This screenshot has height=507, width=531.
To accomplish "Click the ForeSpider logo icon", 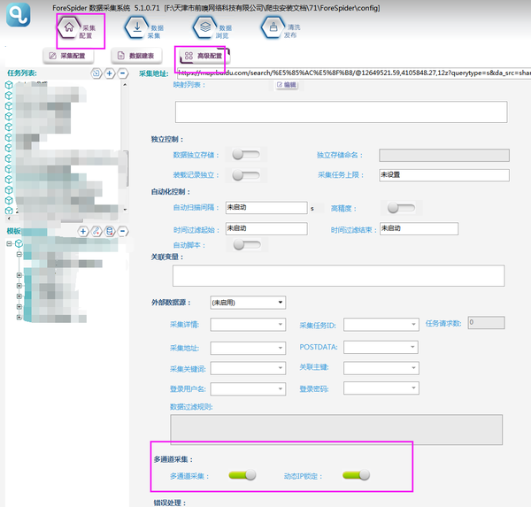I will click(x=19, y=14).
